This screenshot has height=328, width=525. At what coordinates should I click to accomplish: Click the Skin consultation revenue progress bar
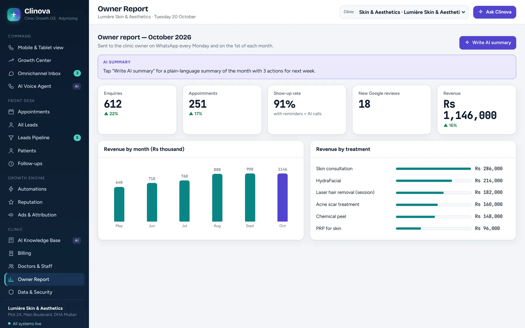pos(433,169)
